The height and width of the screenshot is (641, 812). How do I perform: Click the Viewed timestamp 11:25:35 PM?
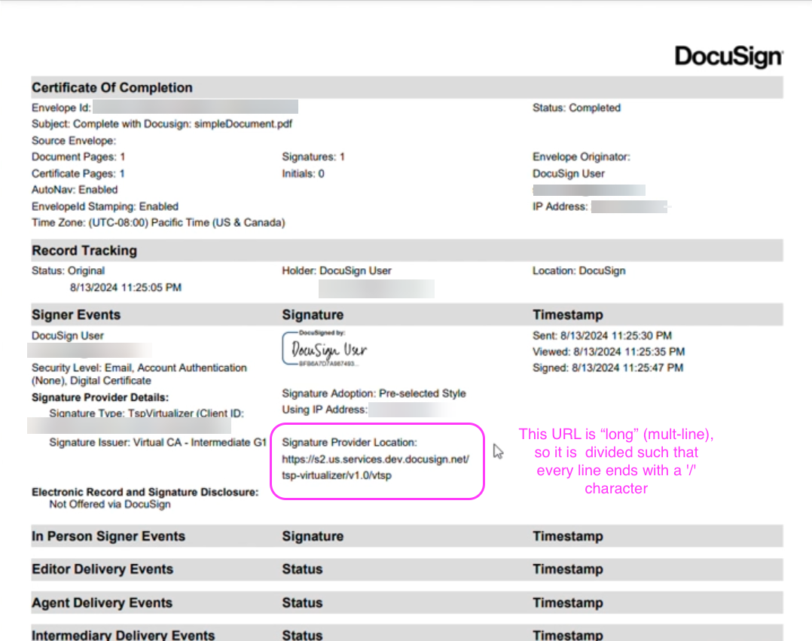(609, 352)
